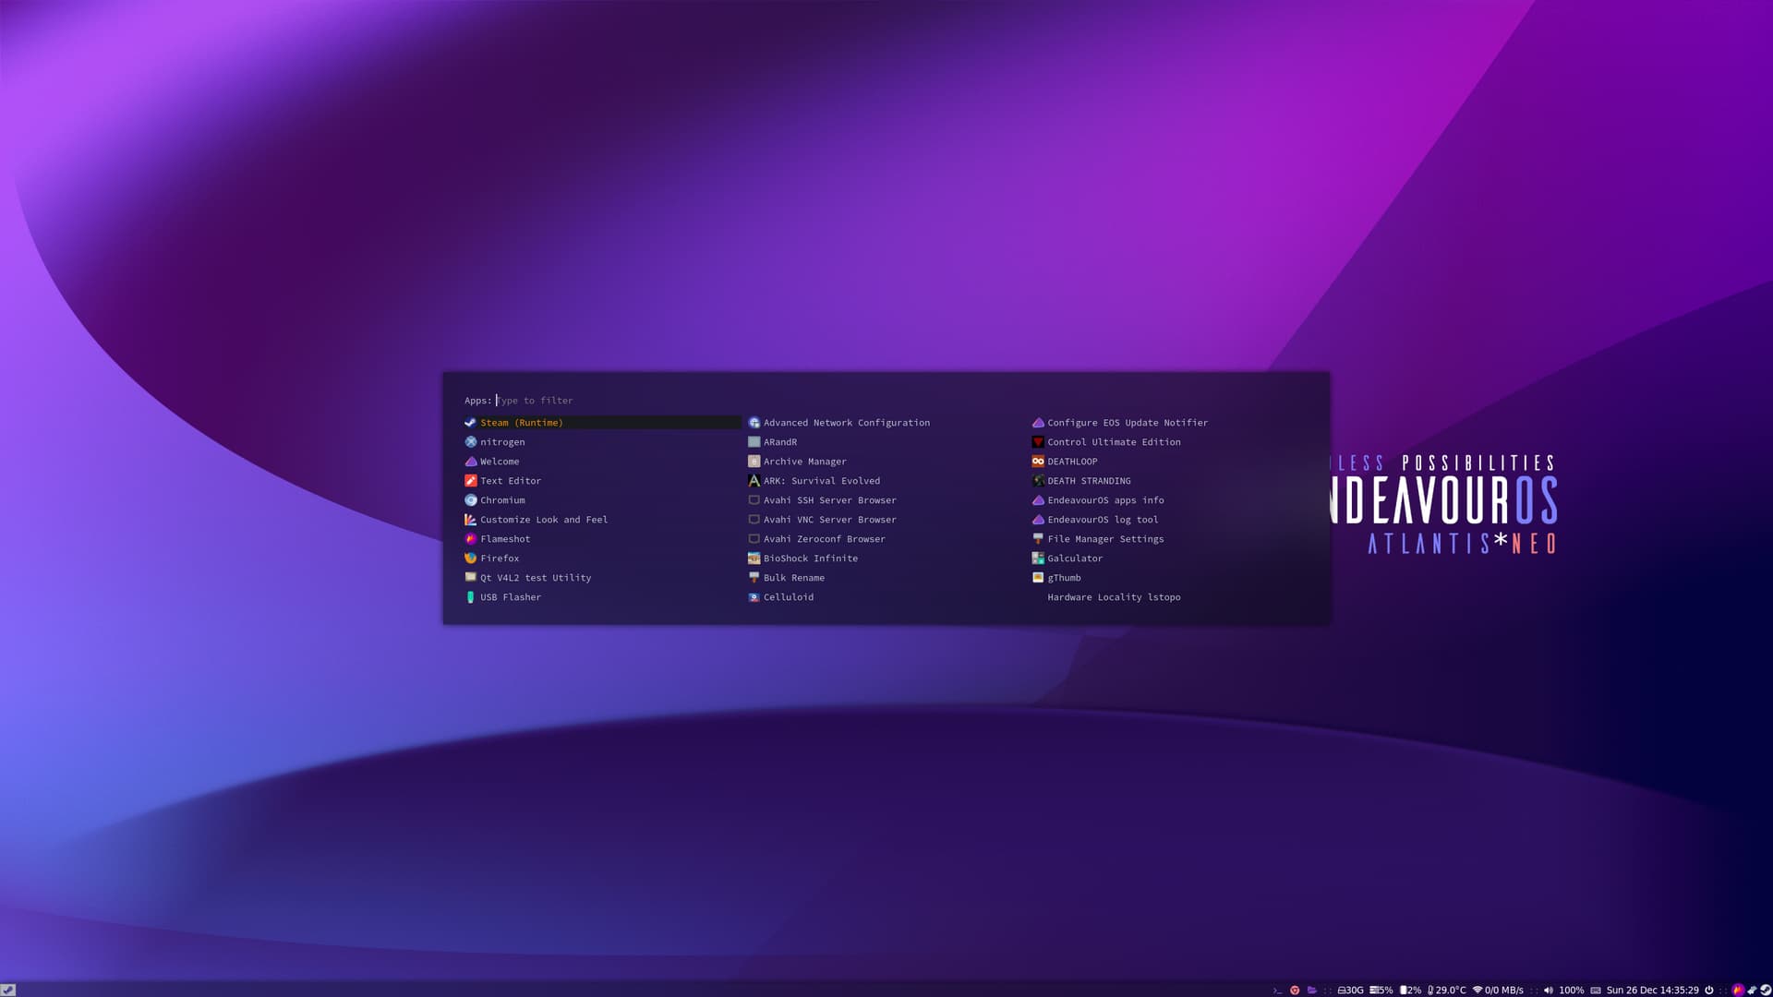Image resolution: width=1773 pixels, height=997 pixels.
Task: Click the 5% memory usage indicator
Action: coord(1381,991)
